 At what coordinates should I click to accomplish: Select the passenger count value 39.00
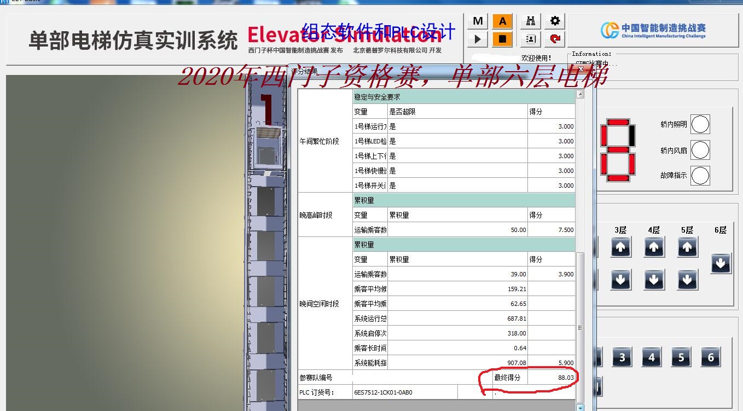[457, 274]
